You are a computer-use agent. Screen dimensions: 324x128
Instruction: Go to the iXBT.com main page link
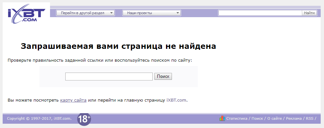(177, 100)
